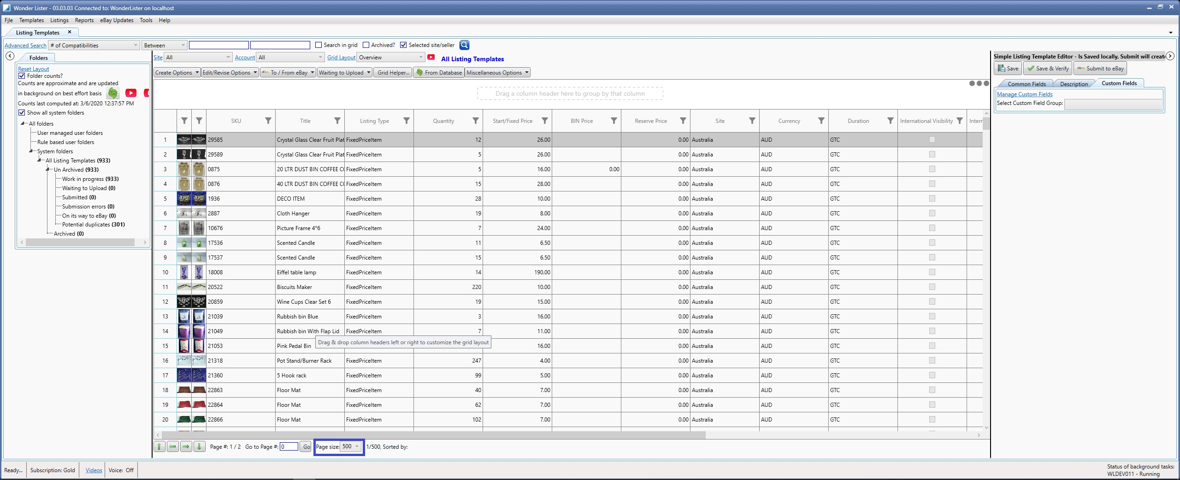Viewport: 1180px width, 480px height.
Task: Open the Manage Custom Fields link
Action: 1025,94
